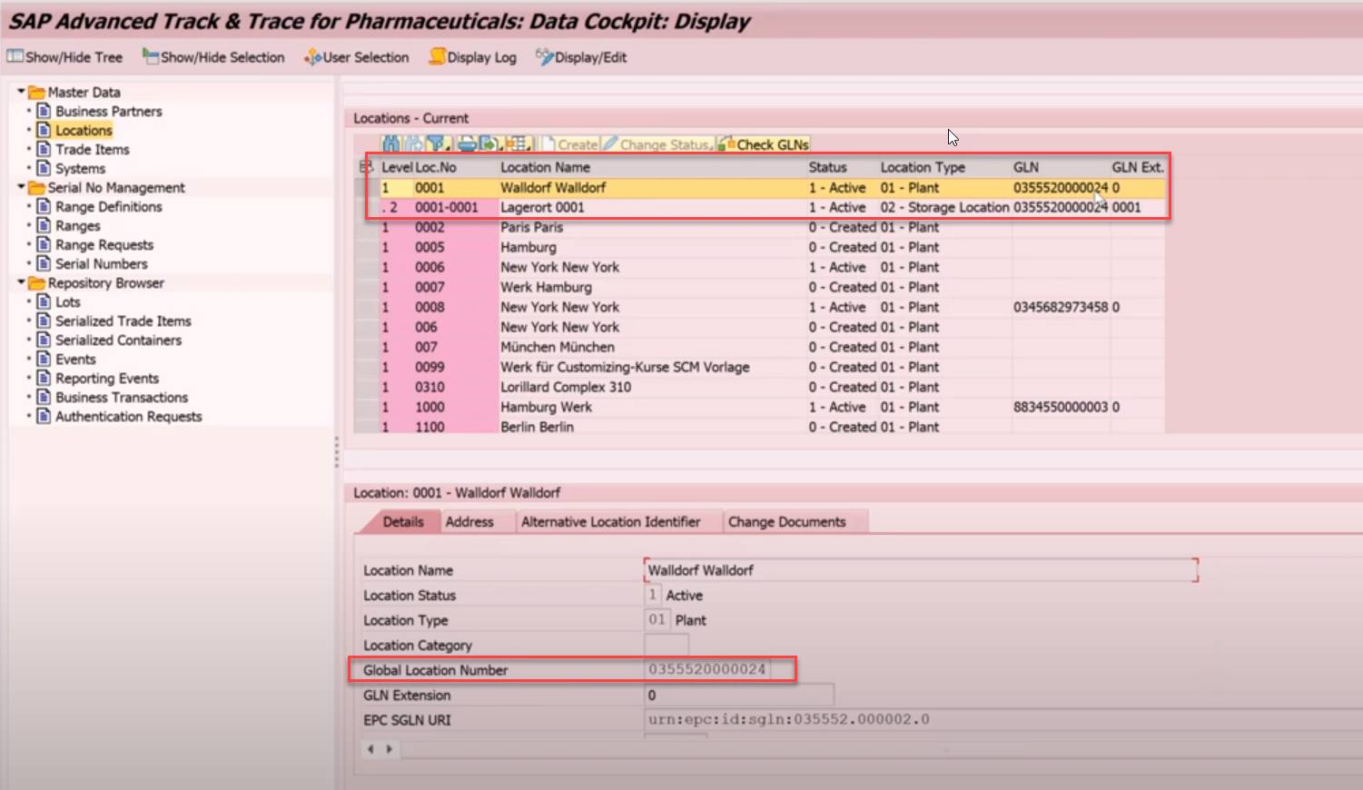Open Lots tree node
The height and width of the screenshot is (790, 1363).
pos(67,301)
